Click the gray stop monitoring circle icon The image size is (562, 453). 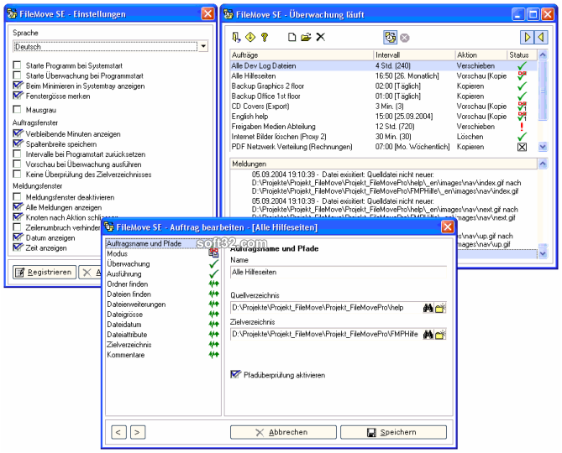coord(405,38)
